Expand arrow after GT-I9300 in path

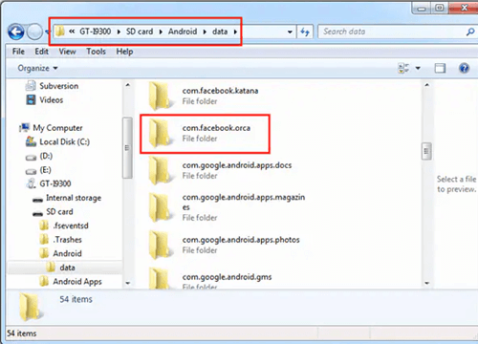[x=119, y=32]
